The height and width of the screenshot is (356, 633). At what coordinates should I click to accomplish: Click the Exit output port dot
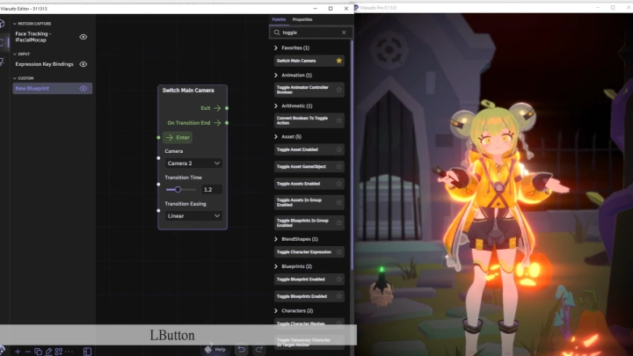(x=227, y=108)
